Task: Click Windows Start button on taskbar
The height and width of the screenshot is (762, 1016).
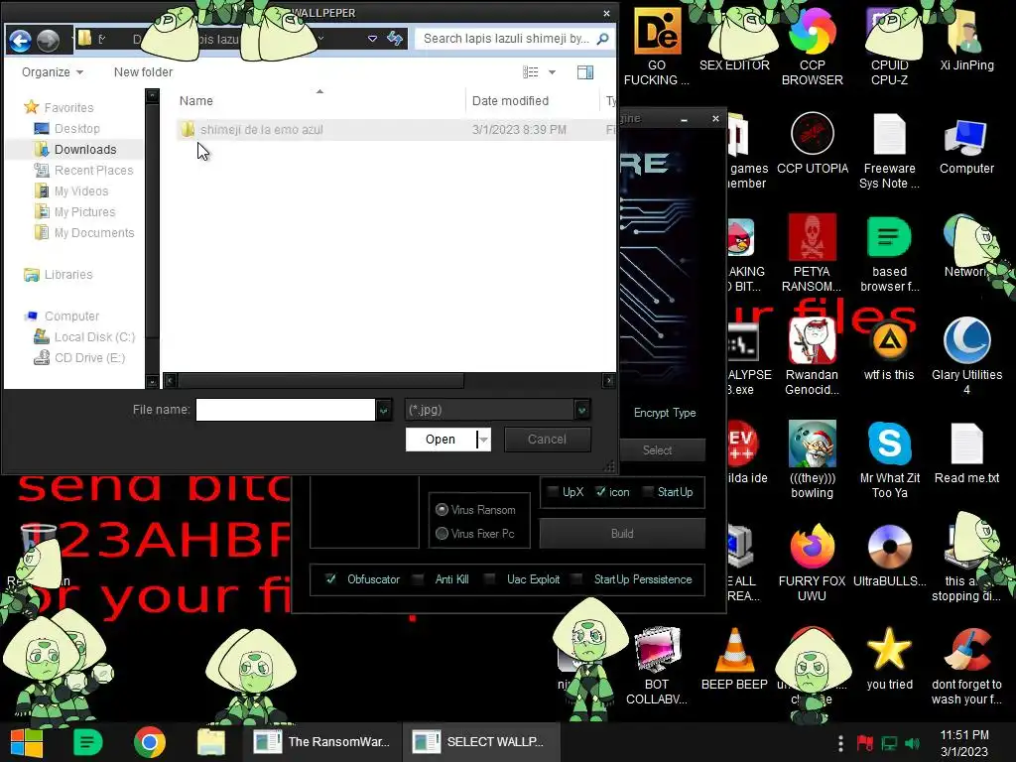Action: point(27,742)
